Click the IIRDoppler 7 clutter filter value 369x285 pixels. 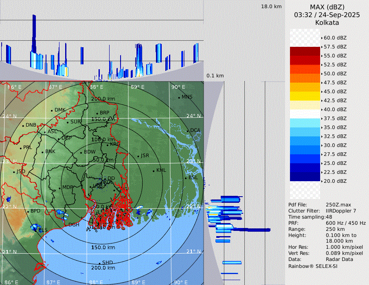point(341,210)
